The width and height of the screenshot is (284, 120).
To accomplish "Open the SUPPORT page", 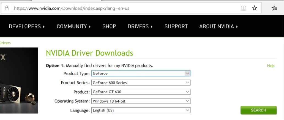I will (x=176, y=26).
